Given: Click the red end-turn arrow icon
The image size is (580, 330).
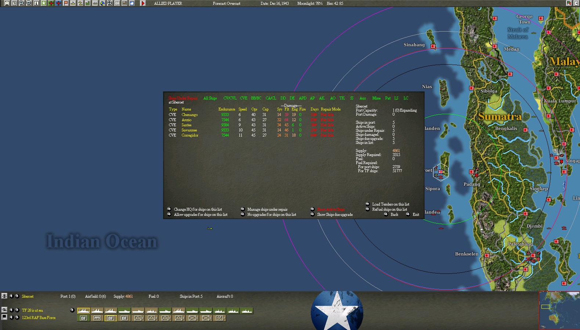Looking at the screenshot, I should (143, 3).
